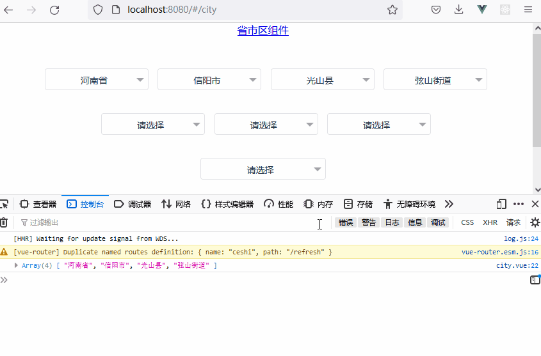Select the 控制台 console tab
The width and height of the screenshot is (541, 356).
(x=85, y=204)
